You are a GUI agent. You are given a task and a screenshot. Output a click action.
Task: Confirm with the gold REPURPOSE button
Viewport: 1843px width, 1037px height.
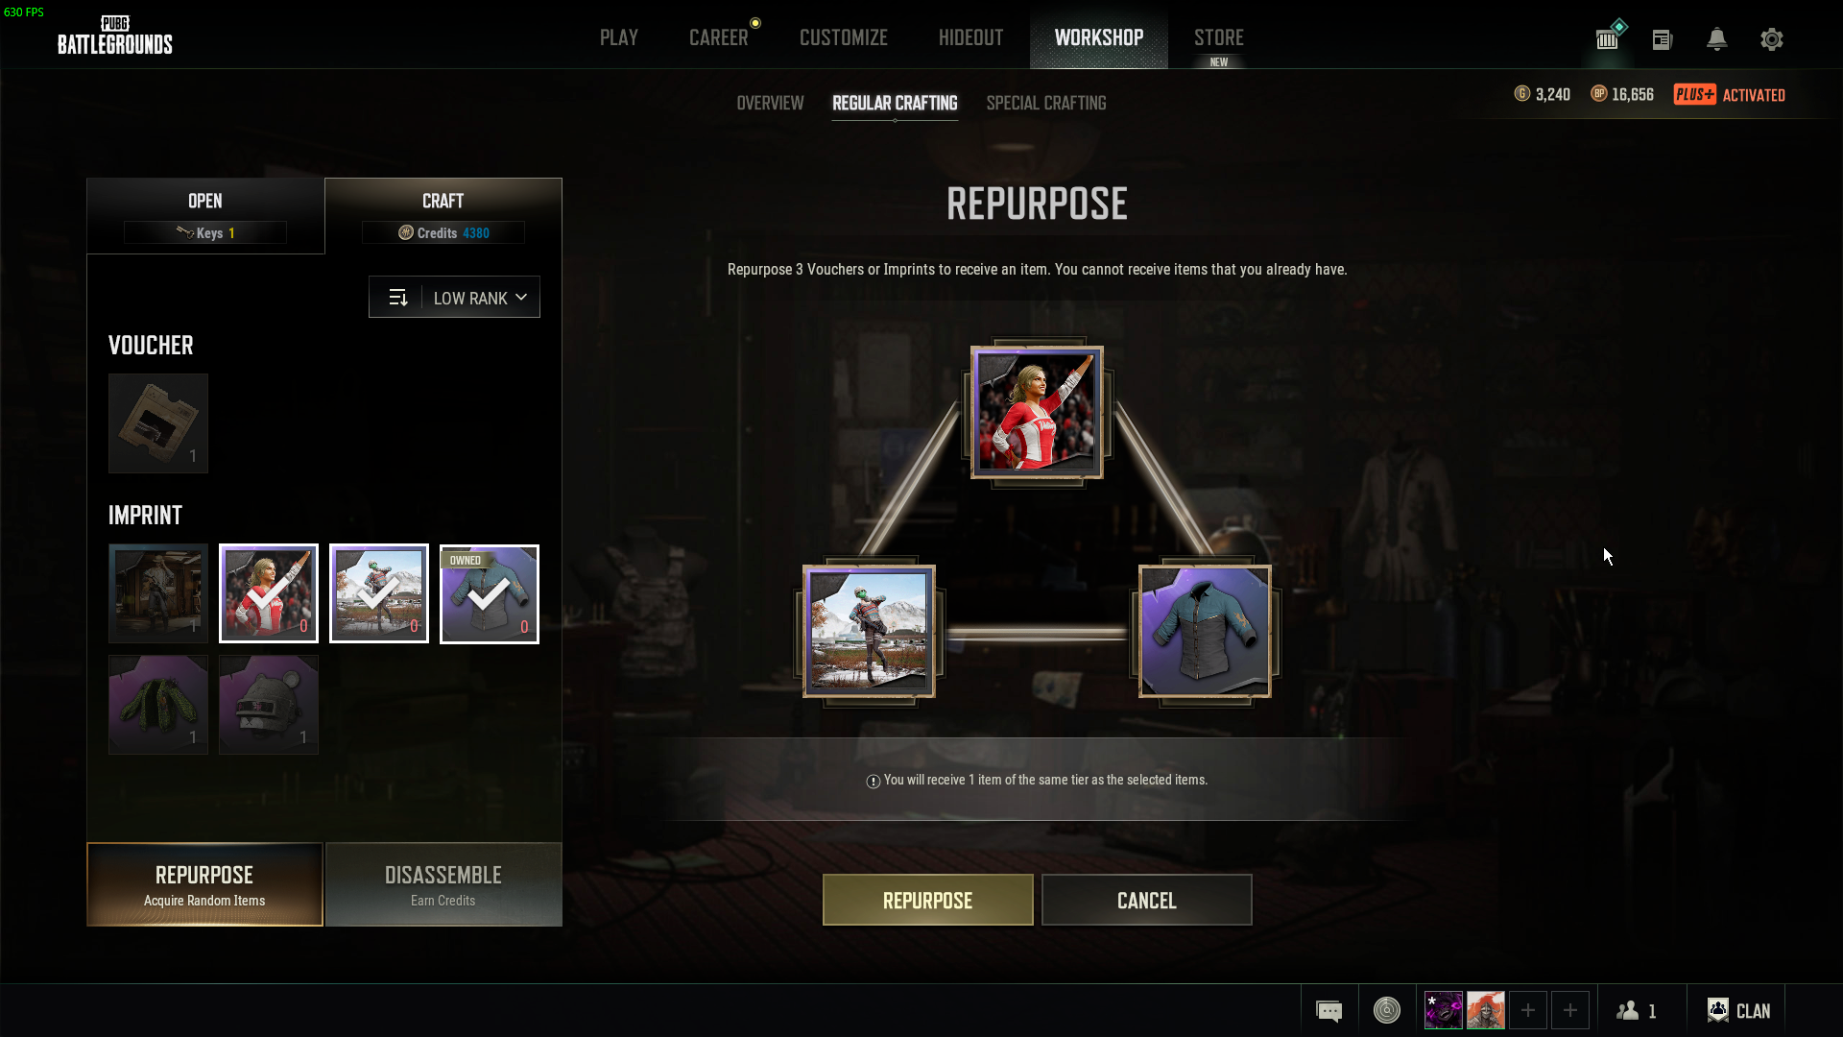point(927,900)
